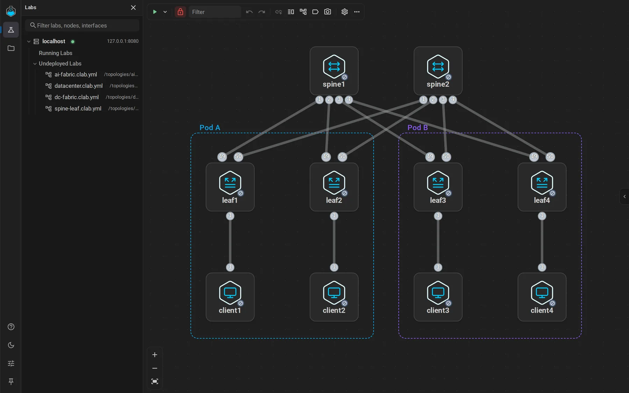This screenshot has width=629, height=393.
Task: Expand the right side panel chevron
Action: click(x=624, y=197)
